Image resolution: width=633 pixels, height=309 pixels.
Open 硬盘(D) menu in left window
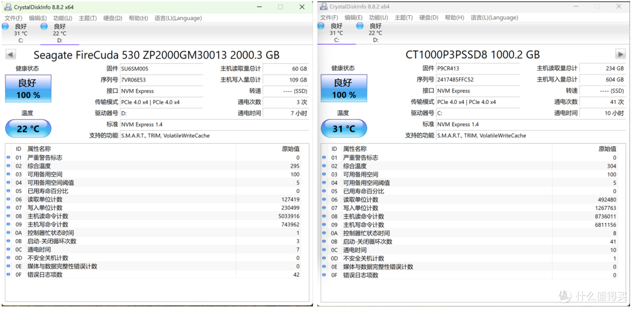tap(113, 18)
